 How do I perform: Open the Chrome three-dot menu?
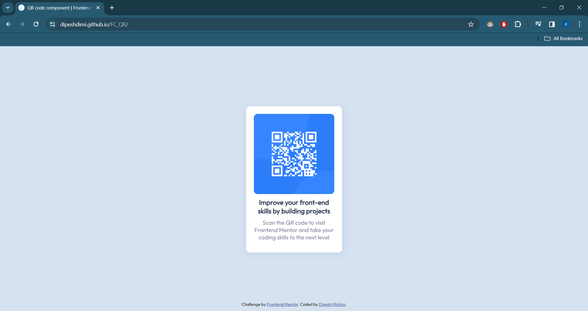point(579,24)
